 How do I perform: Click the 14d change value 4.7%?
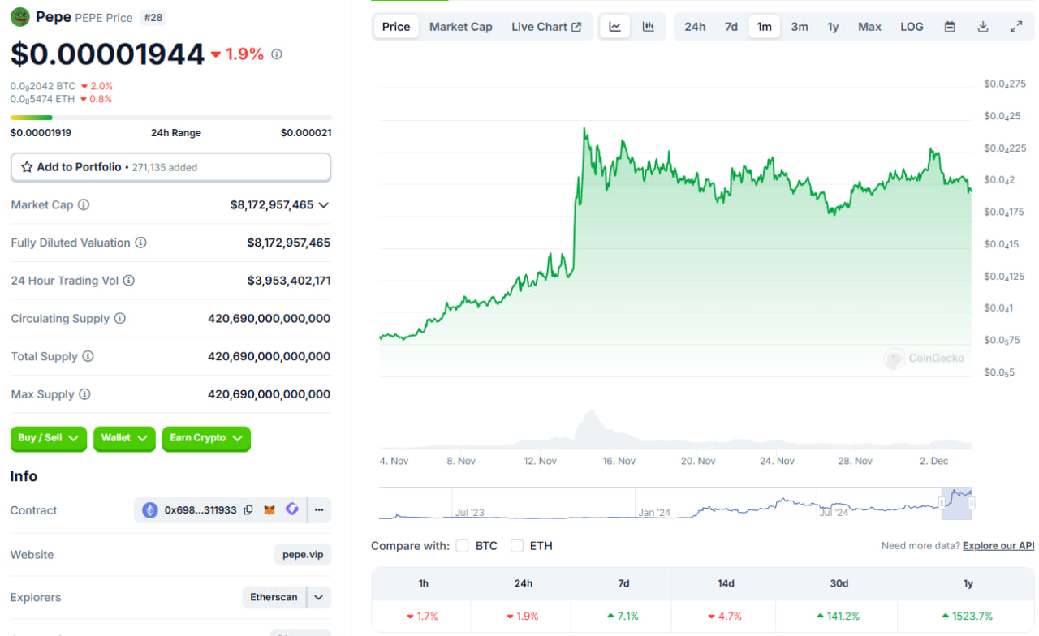click(724, 617)
